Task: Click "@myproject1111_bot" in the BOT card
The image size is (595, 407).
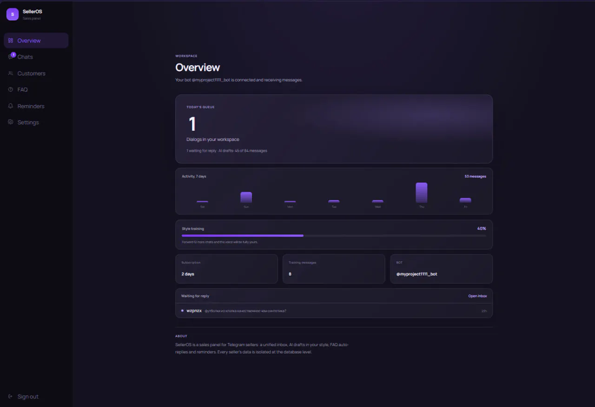Action: 416,274
